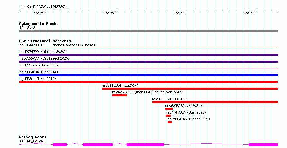Click the 15426k ruler tick label
287x148 pixels.
tap(180, 13)
